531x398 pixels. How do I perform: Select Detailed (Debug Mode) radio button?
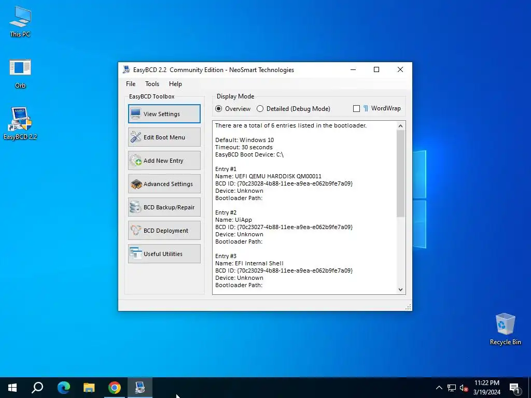coord(260,109)
